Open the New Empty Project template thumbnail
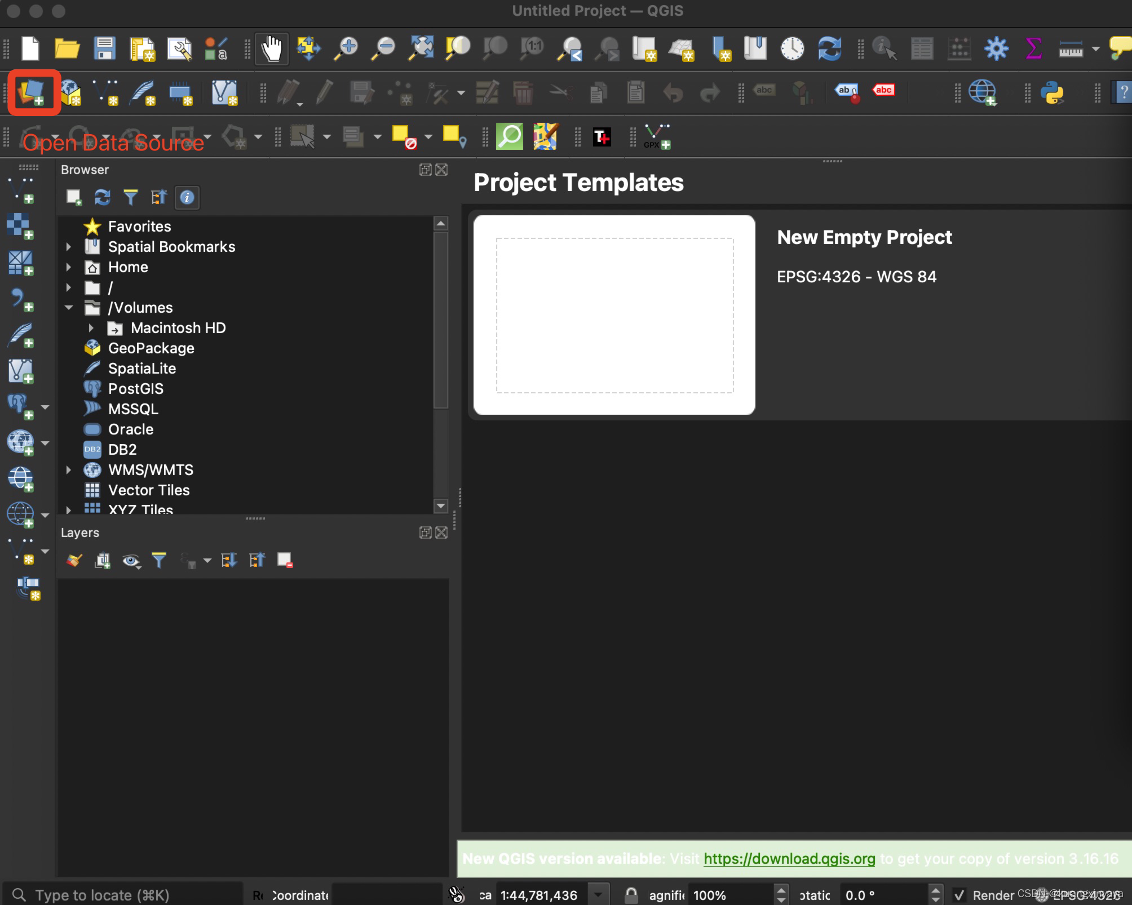Viewport: 1132px width, 905px height. tap(614, 315)
